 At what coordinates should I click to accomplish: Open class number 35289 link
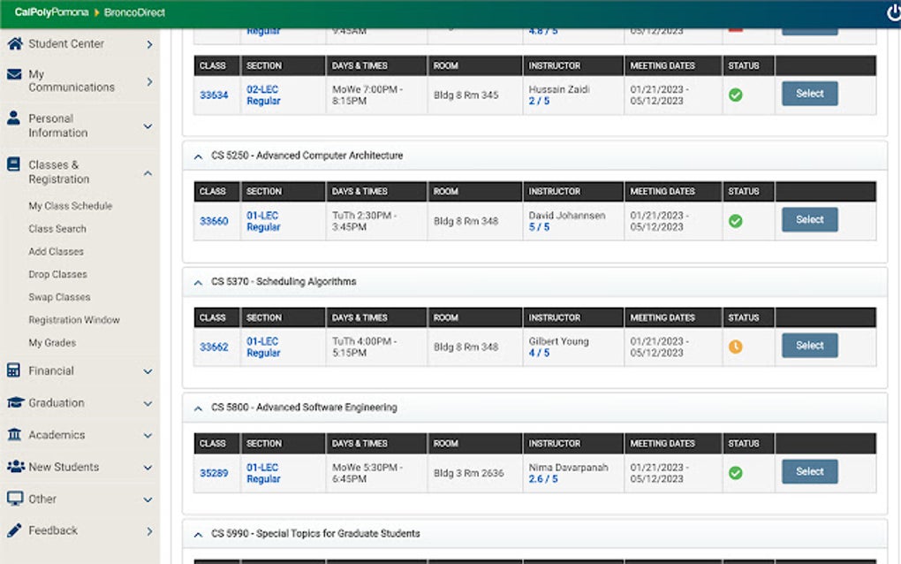tap(214, 473)
